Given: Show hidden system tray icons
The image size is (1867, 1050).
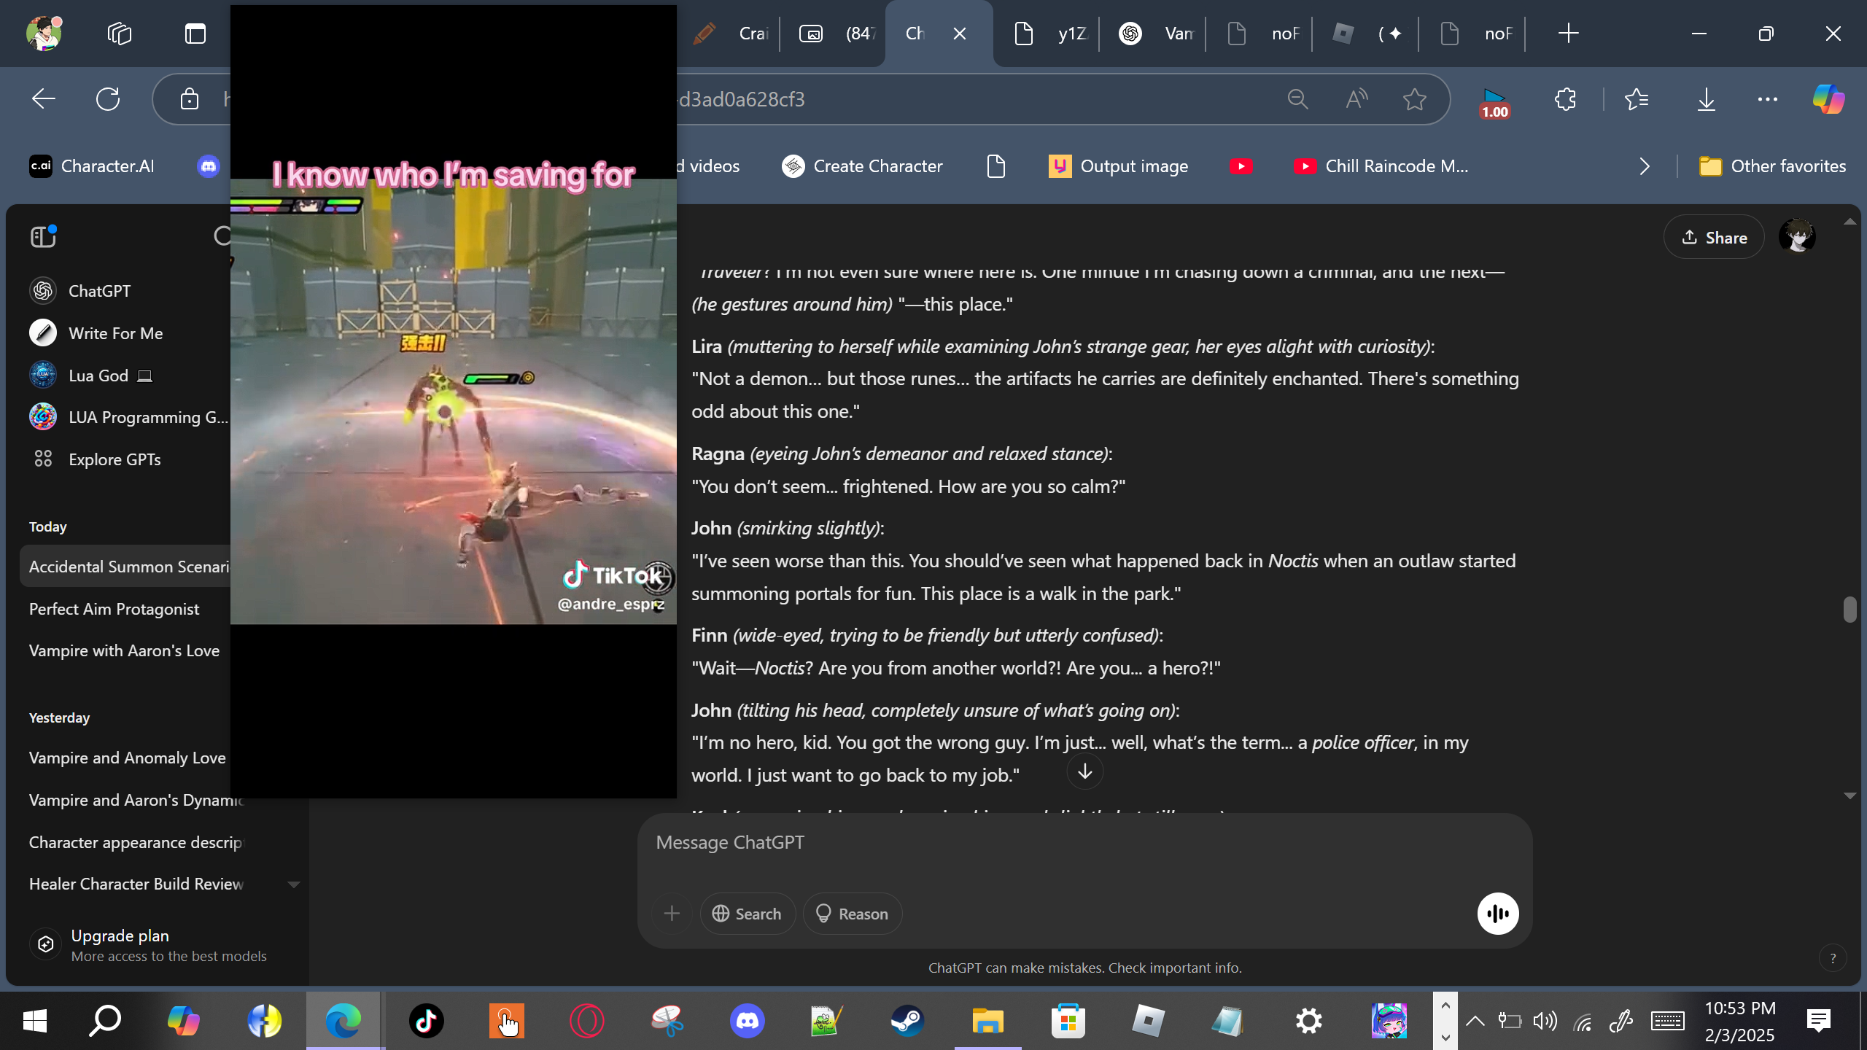Looking at the screenshot, I should [1475, 1021].
